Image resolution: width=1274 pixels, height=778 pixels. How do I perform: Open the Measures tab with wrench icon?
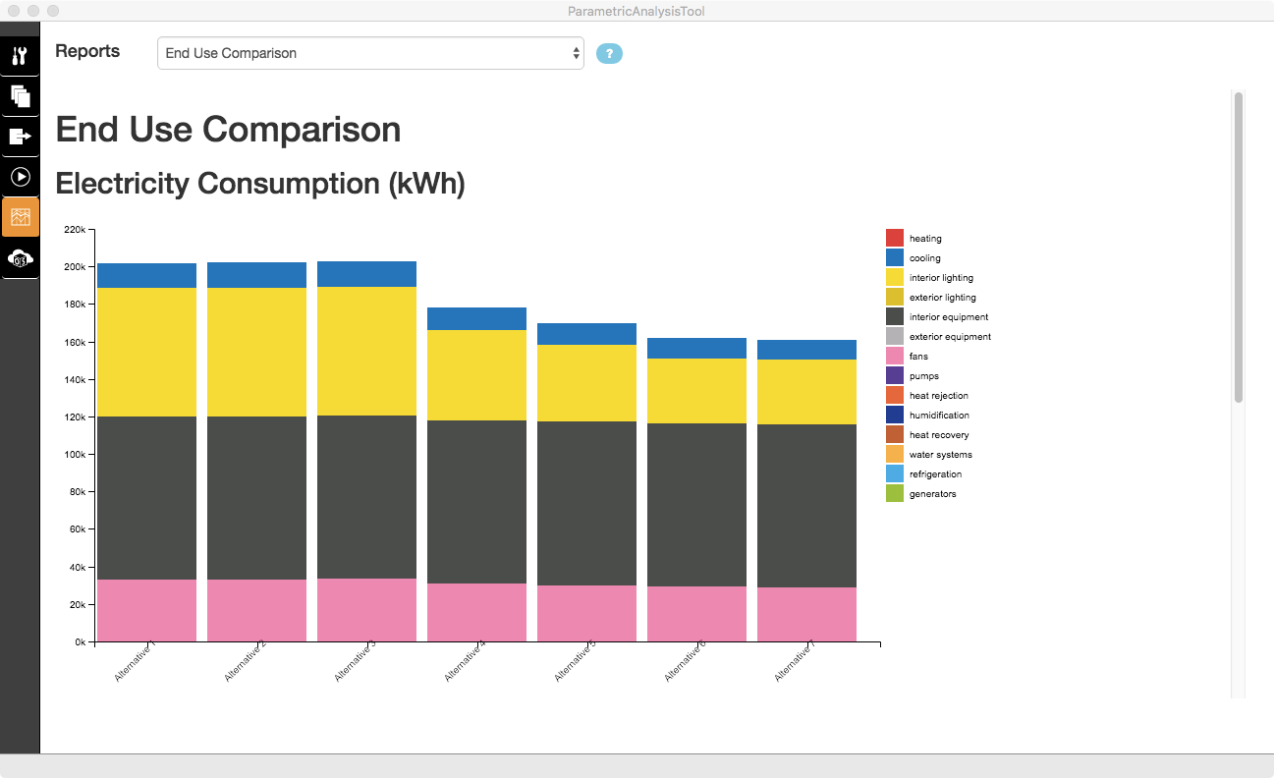click(20, 56)
